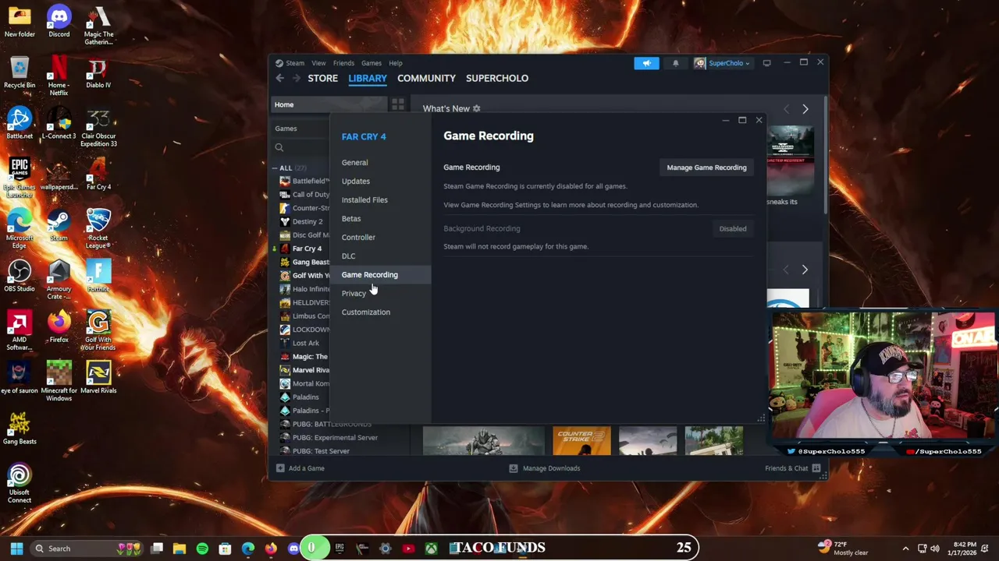
Task: Open the SuperCholo account dropdown
Action: 722,63
